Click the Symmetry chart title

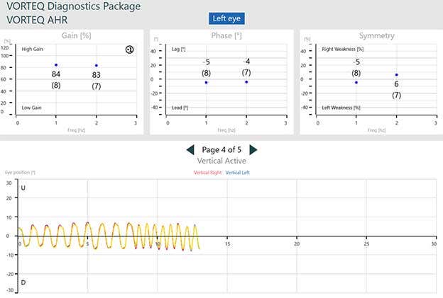click(x=376, y=36)
